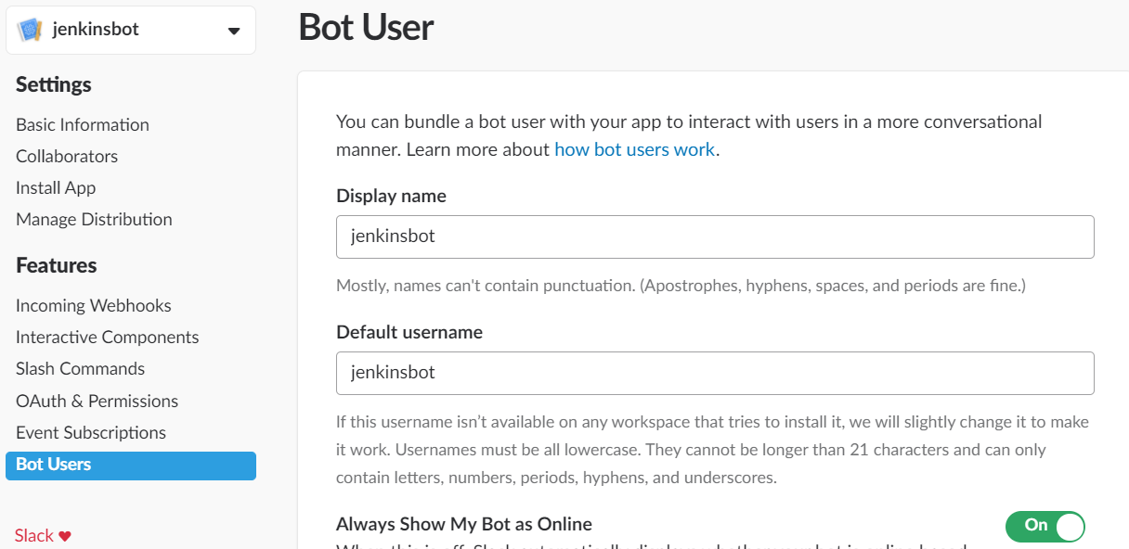This screenshot has width=1129, height=549.
Task: Click the Settings section heading
Action: [x=54, y=84]
